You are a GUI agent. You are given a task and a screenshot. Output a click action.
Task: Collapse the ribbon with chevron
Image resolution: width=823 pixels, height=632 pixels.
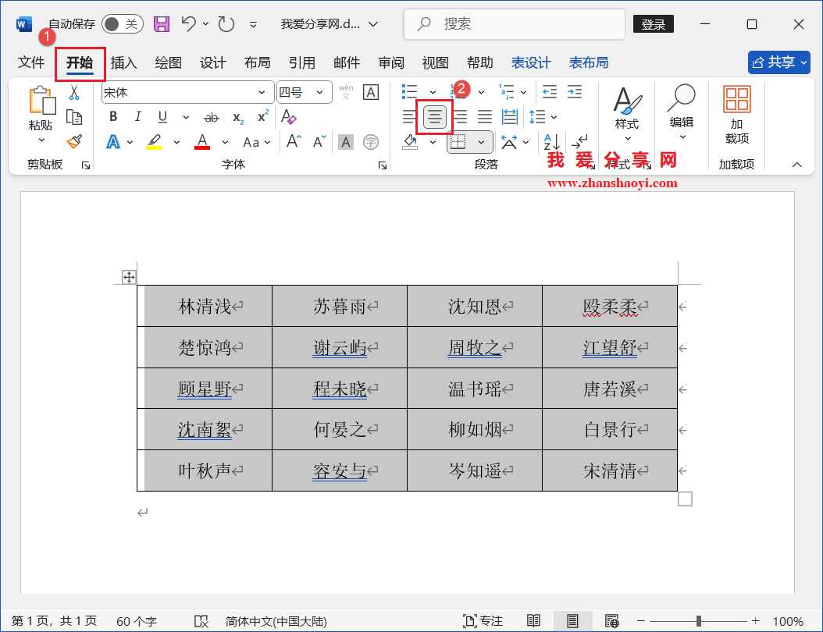(x=796, y=165)
